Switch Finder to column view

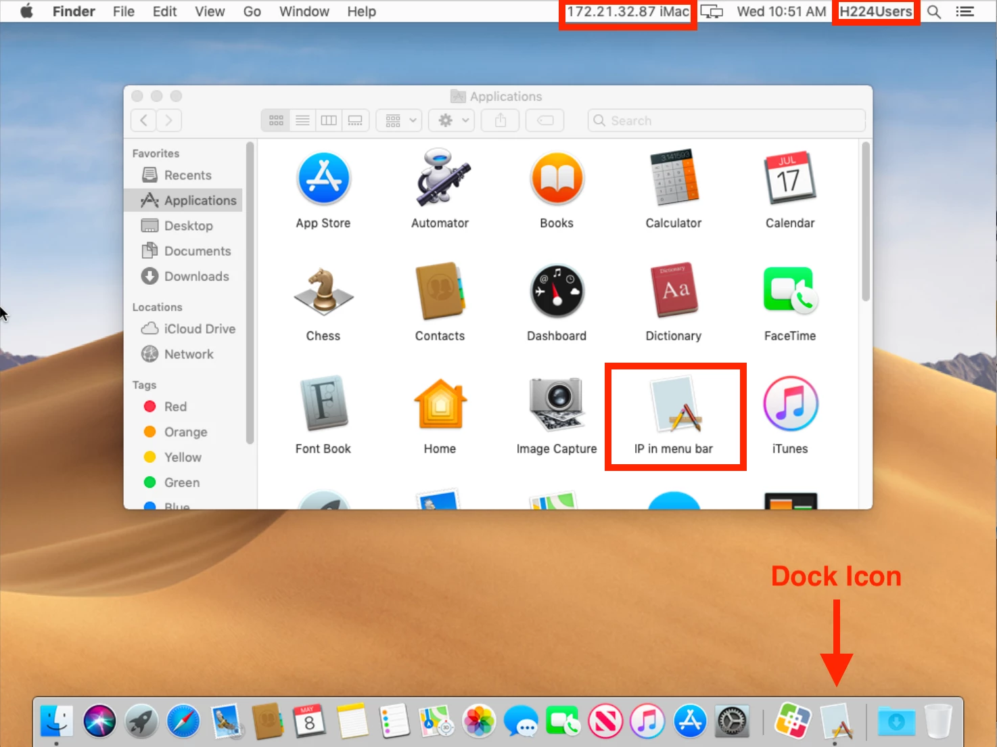point(329,120)
